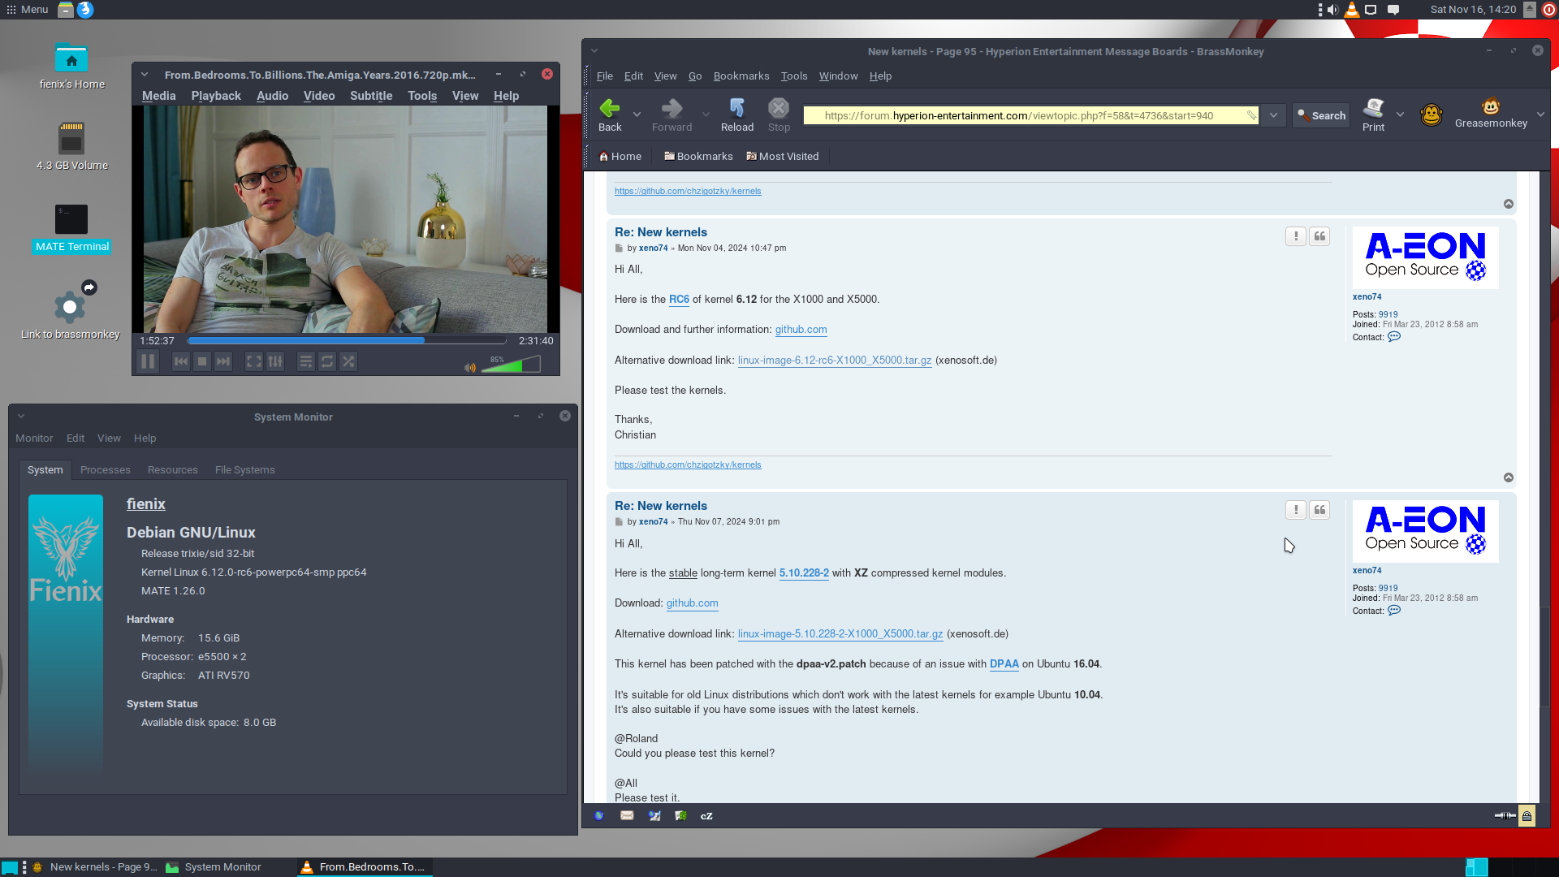The width and height of the screenshot is (1559, 877).
Task: Open the panel volume control applet
Action: click(x=1332, y=10)
